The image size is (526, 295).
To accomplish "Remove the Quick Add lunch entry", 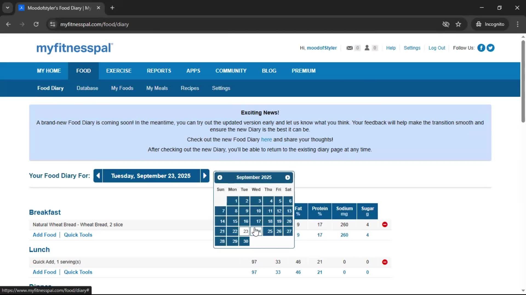I will click(385, 262).
